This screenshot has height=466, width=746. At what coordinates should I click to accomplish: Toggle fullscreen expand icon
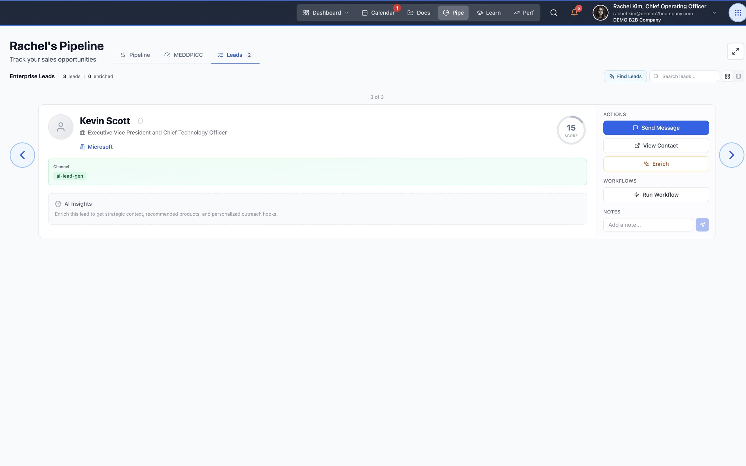pyautogui.click(x=735, y=51)
